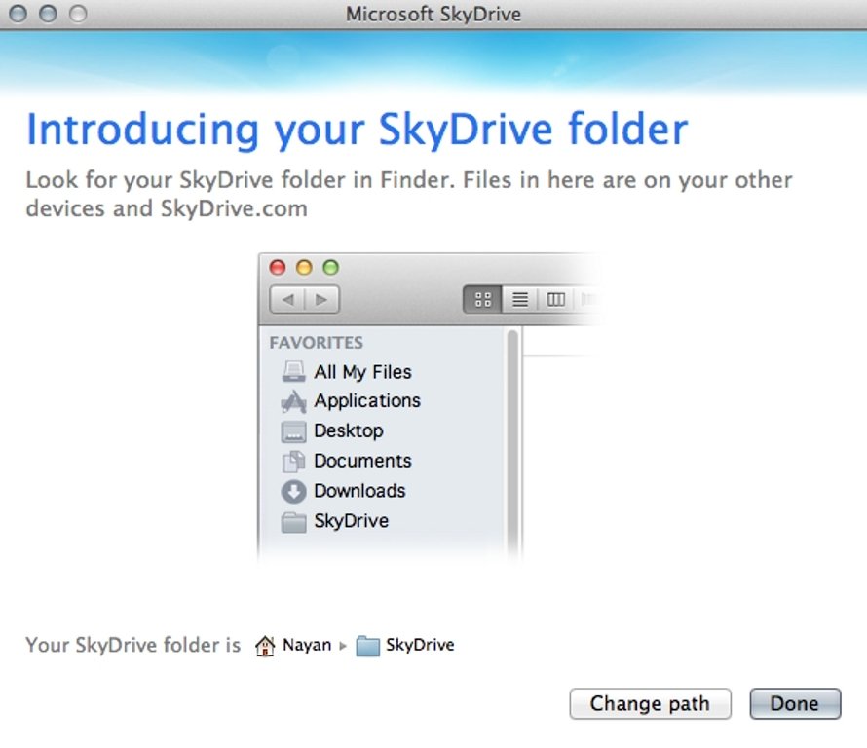
Task: Click the Your SkyDrive folder is label
Action: (133, 645)
